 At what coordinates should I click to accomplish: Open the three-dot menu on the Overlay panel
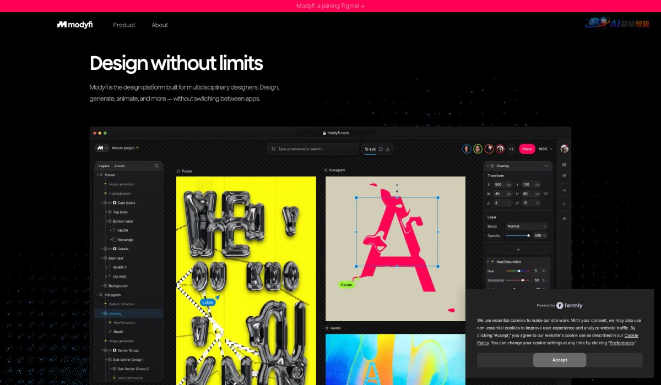point(546,166)
